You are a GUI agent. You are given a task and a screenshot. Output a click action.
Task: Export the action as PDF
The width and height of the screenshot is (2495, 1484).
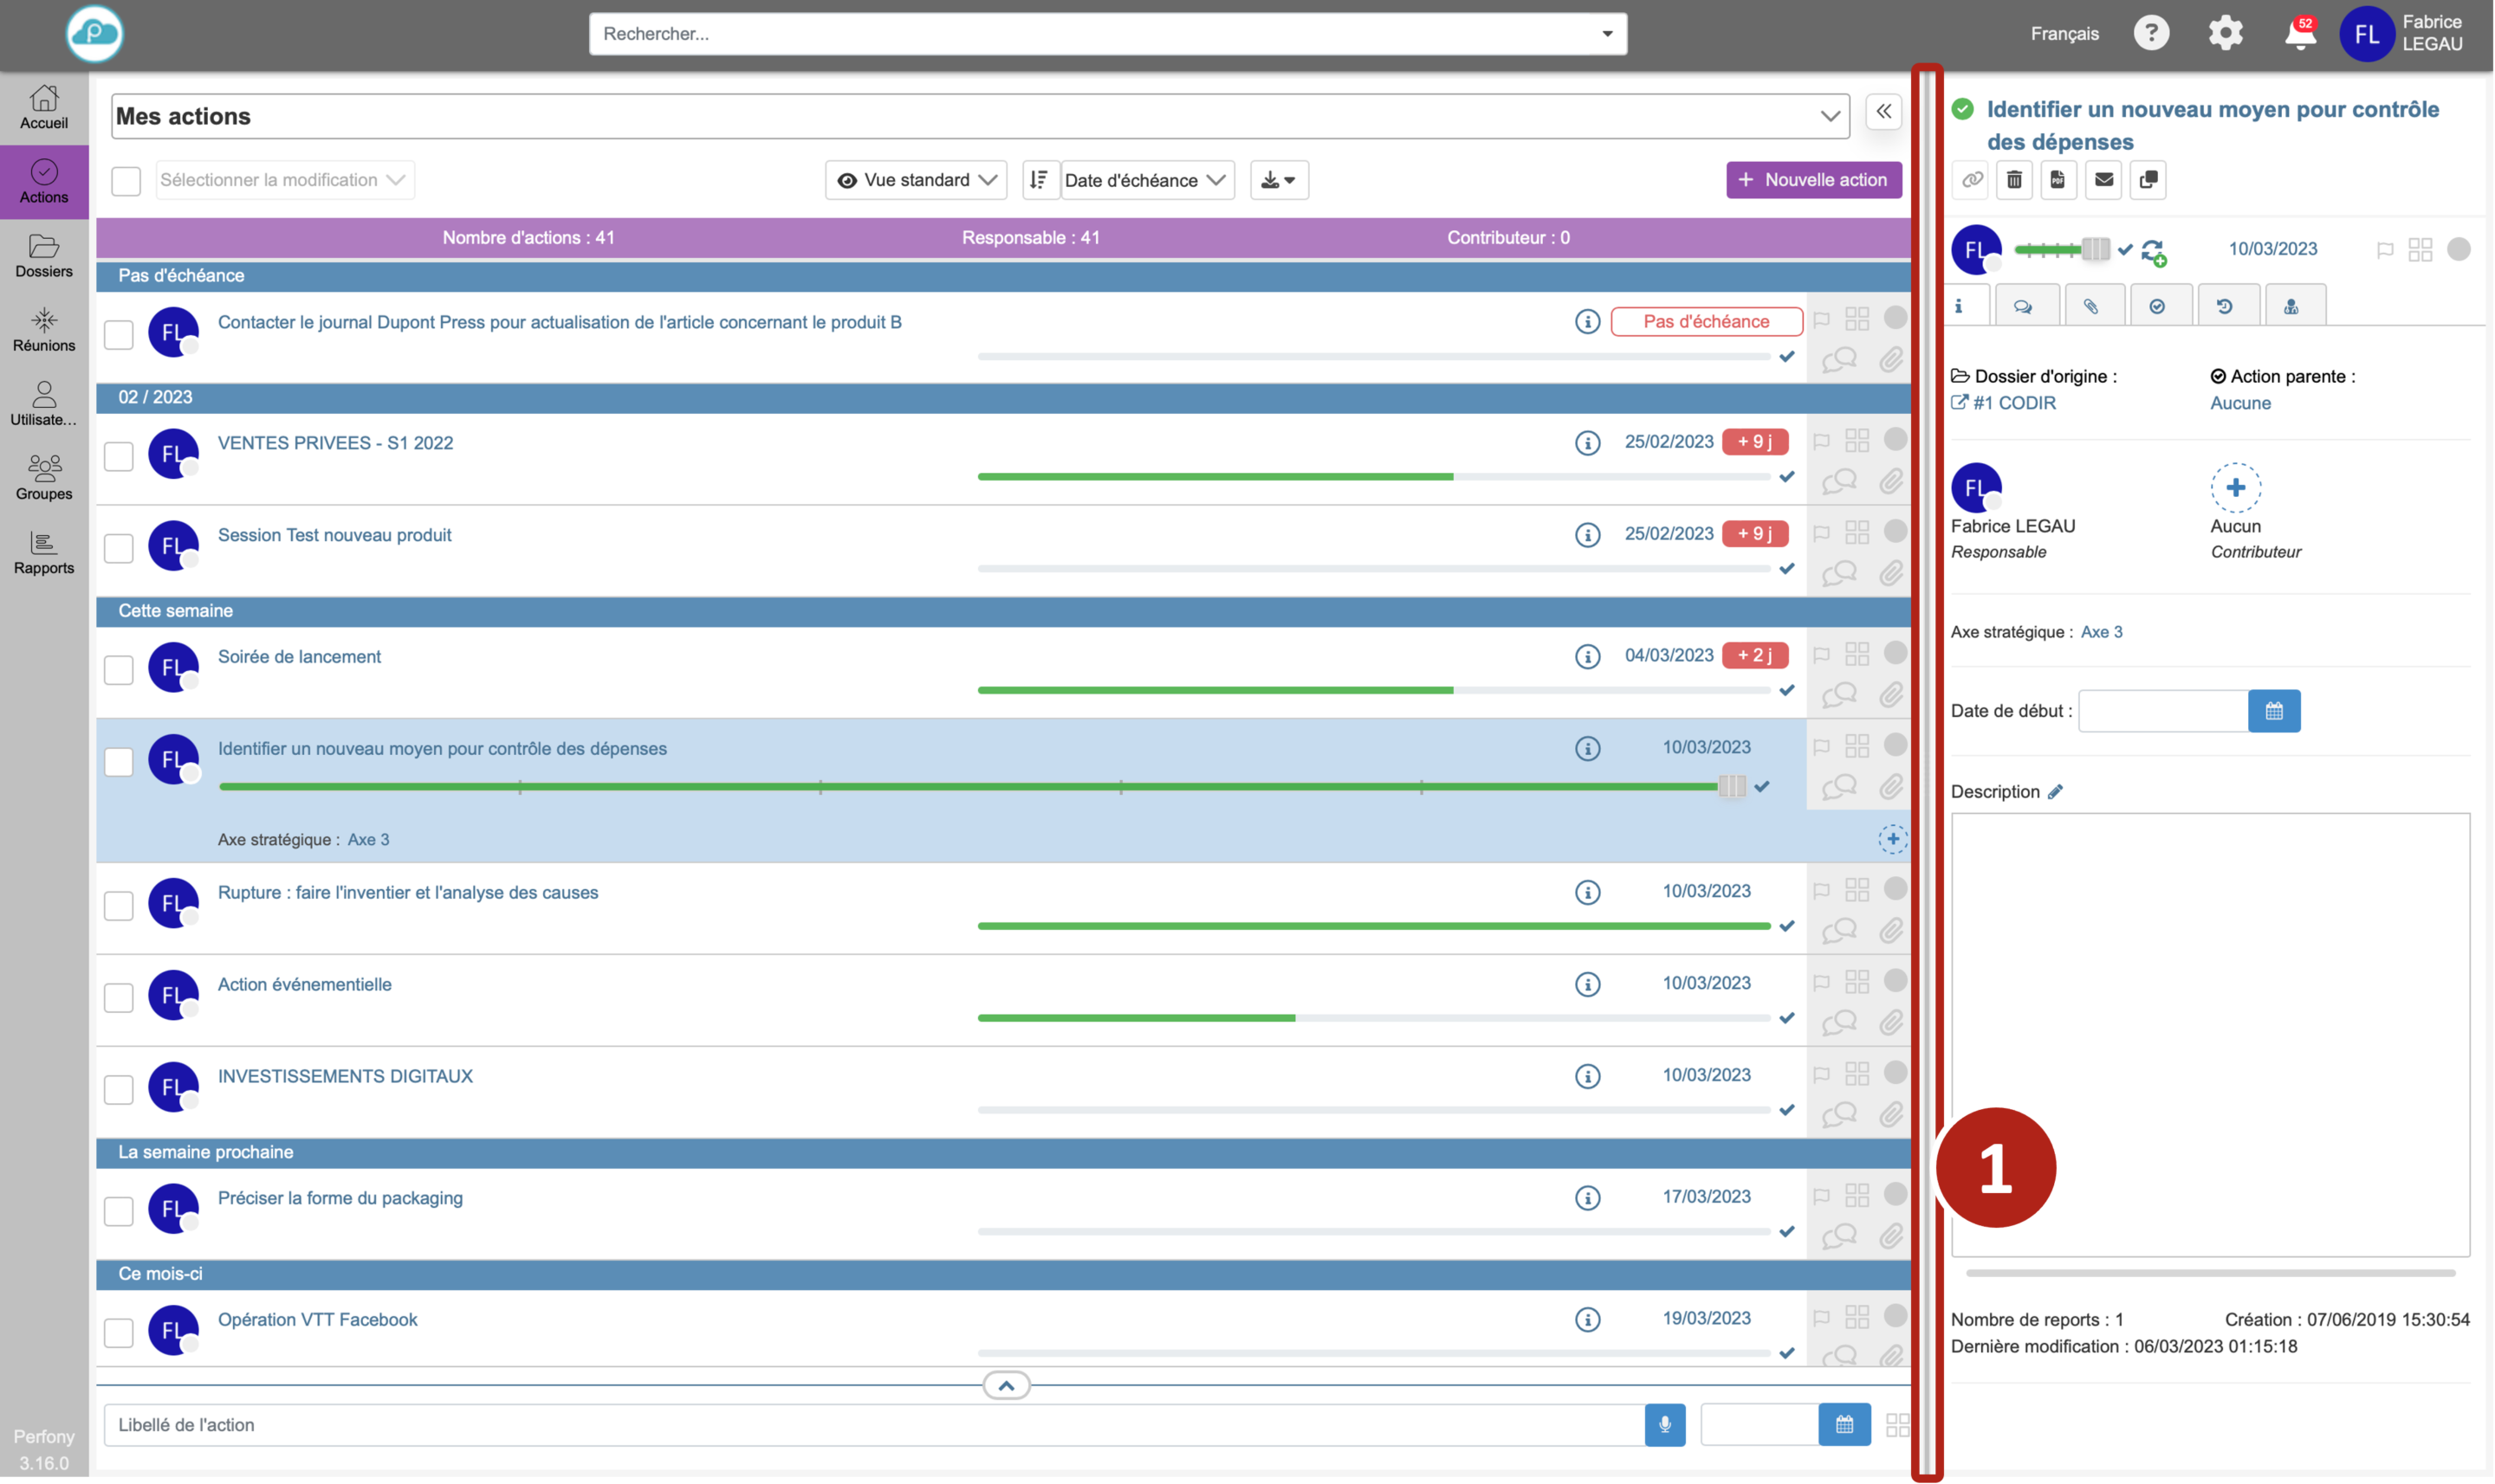coord(2058,180)
